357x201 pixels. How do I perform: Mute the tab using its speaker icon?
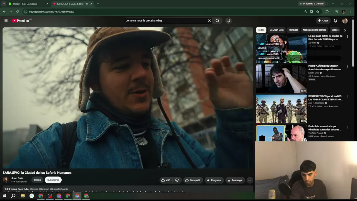pos(87,4)
